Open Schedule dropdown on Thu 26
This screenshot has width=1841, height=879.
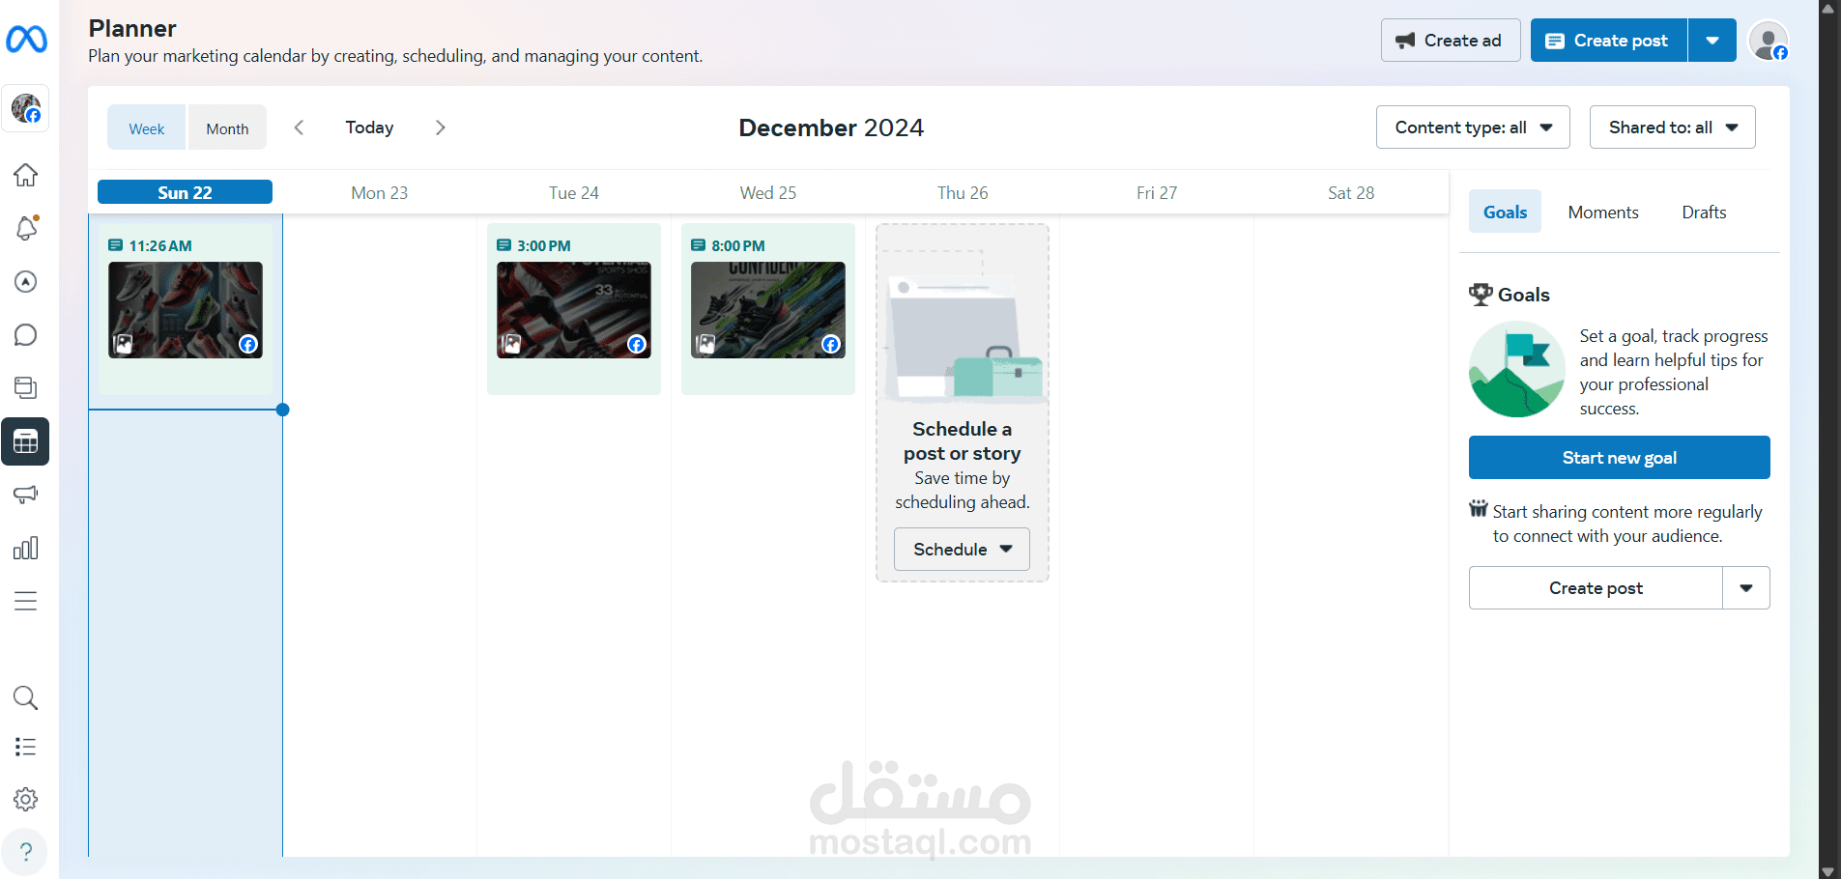(x=962, y=549)
